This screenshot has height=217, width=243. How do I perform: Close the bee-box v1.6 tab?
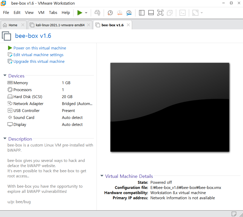[x=128, y=25]
